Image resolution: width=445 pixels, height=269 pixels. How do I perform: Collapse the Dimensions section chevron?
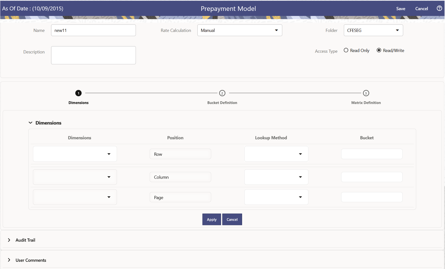pos(30,122)
